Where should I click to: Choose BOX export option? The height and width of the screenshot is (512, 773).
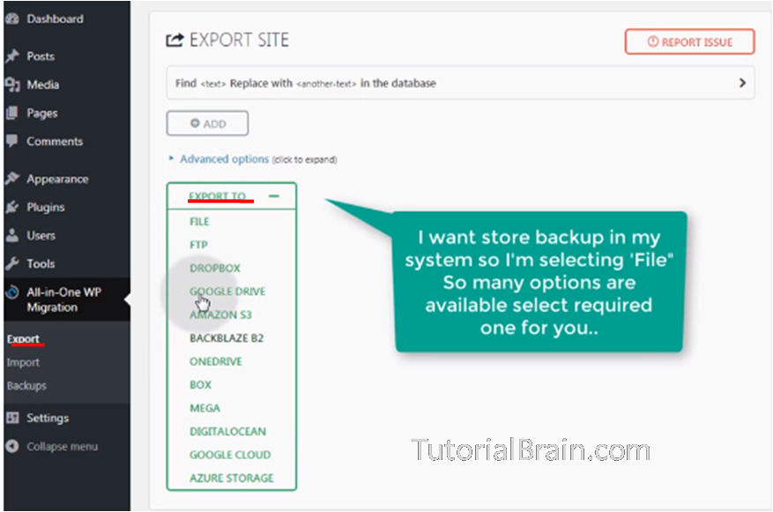(x=200, y=385)
